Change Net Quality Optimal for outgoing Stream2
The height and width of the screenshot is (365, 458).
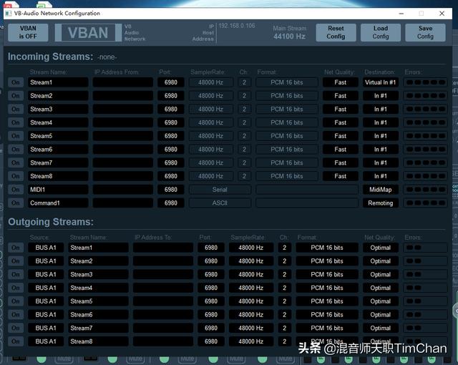(x=380, y=261)
